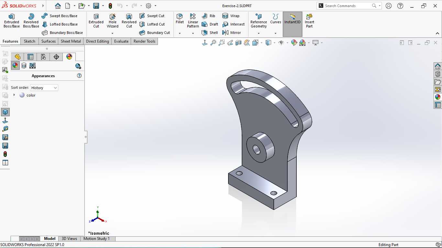Image resolution: width=442 pixels, height=248 pixels.
Task: Open ConfigurationManager tab
Action: [x=43, y=57]
